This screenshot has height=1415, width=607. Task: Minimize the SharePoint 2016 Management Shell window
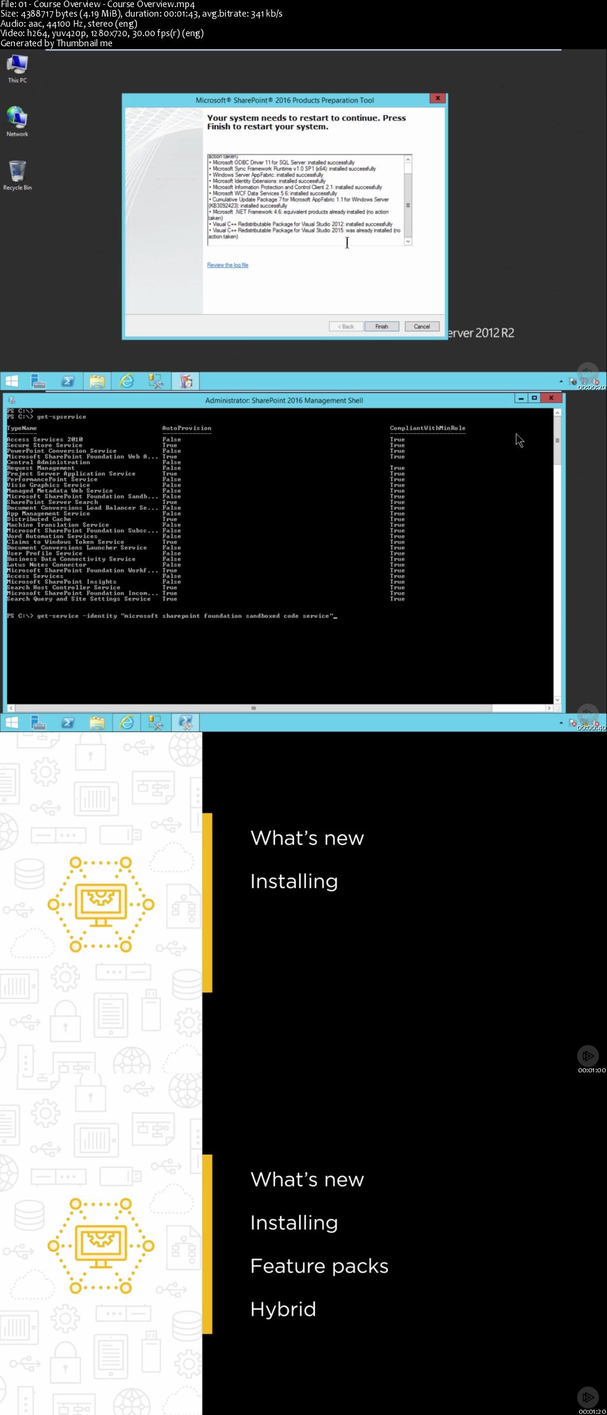[521, 398]
